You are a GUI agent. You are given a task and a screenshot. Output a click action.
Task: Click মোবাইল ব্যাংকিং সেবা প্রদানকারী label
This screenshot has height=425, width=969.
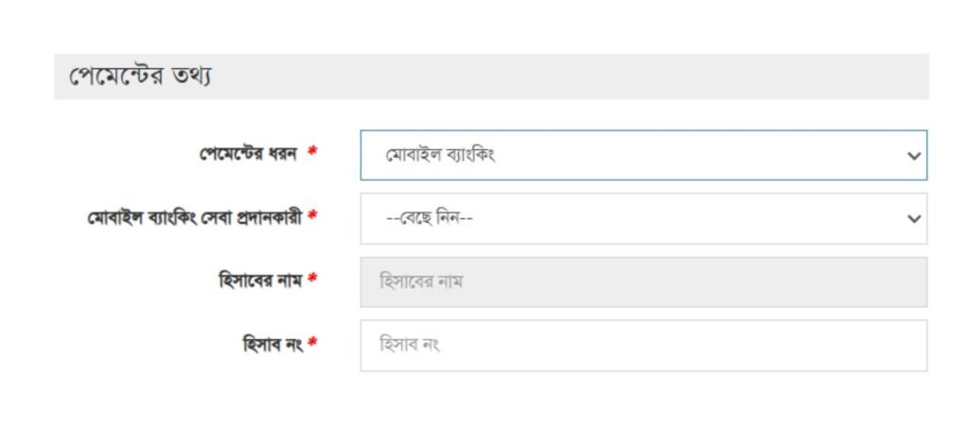click(x=193, y=217)
